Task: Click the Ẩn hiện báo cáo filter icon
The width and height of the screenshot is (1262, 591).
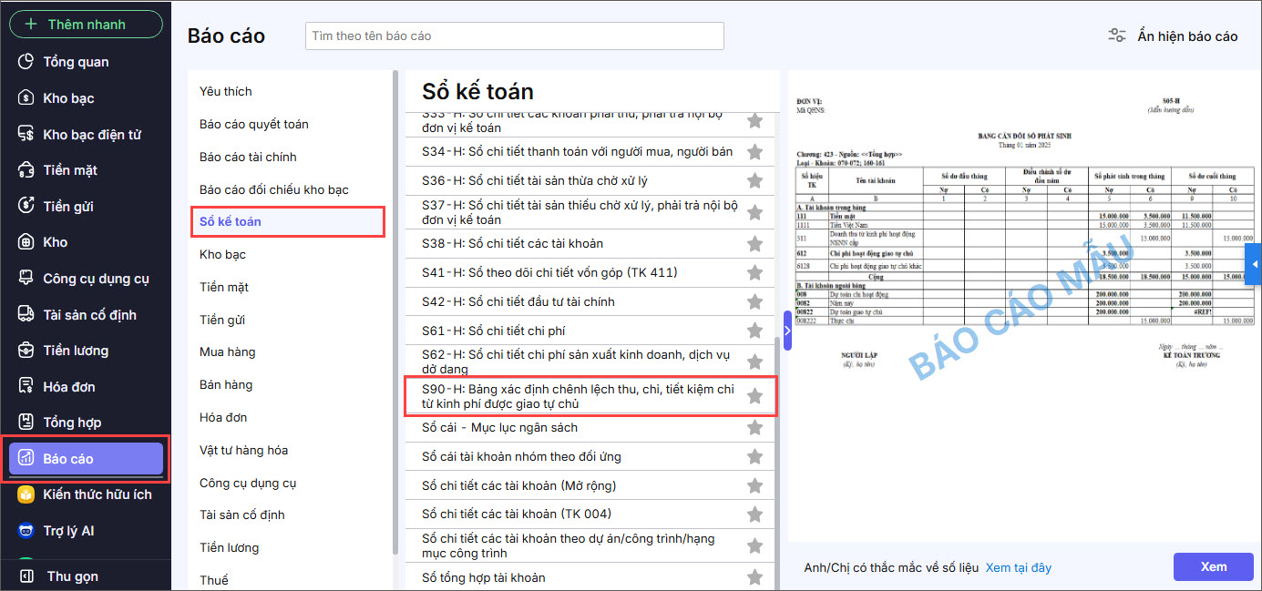Action: (x=1116, y=36)
